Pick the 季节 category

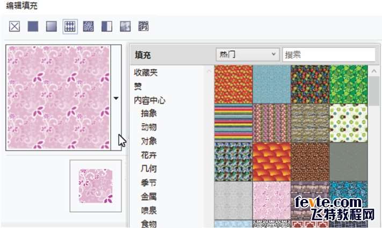[x=149, y=183]
